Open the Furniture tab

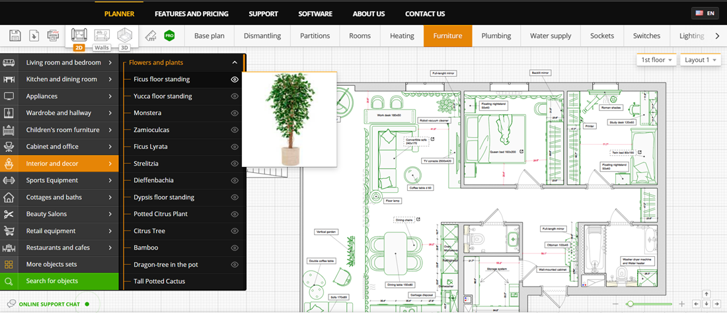click(x=448, y=36)
